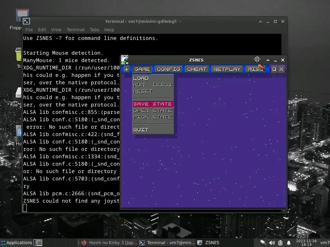
Task: Open the Terminal menu in Terminal
Action: [x=75, y=30]
